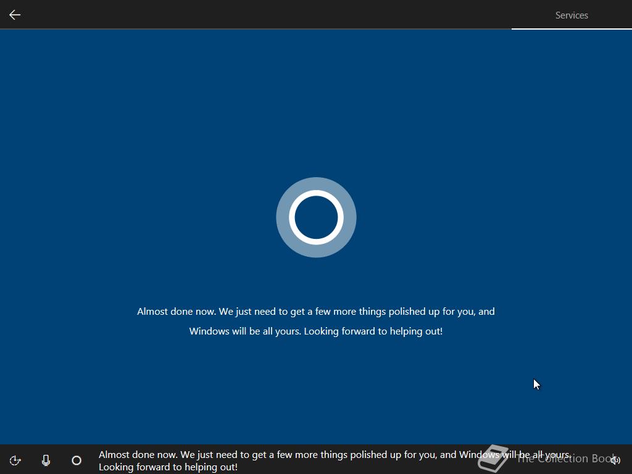Open the Ease of Access icon

pos(15,460)
